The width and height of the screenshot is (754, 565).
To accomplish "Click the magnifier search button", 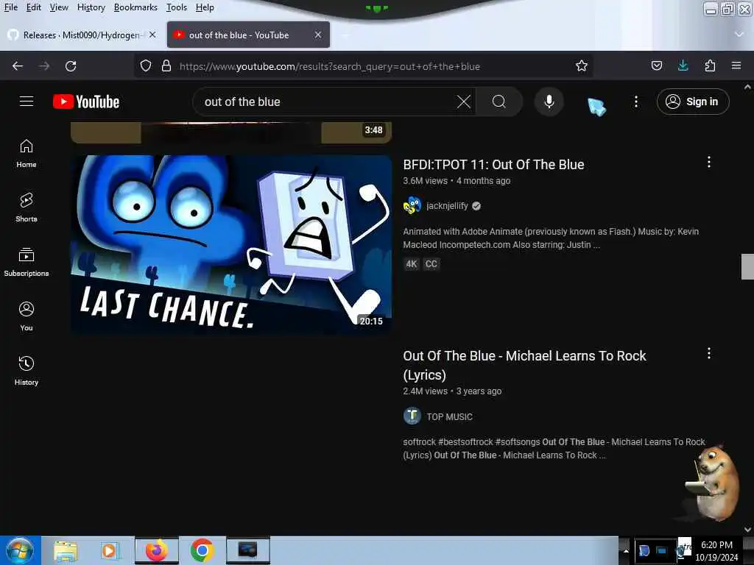I will coord(499,102).
